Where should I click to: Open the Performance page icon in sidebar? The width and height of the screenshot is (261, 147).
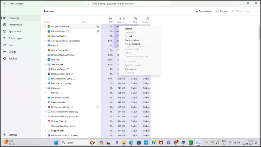(5, 25)
